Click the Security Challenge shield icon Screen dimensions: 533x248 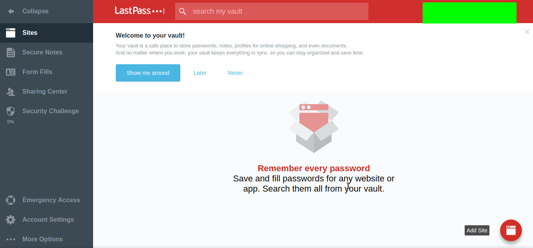(x=11, y=111)
